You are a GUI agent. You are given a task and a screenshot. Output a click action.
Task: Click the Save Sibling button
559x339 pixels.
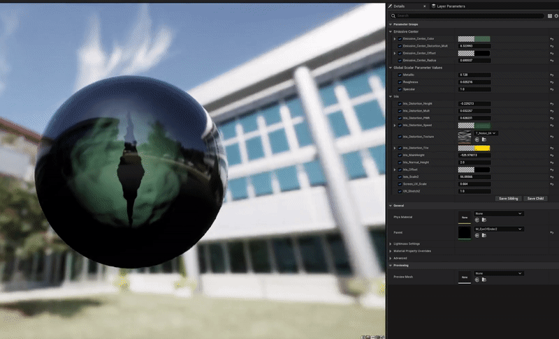point(508,198)
